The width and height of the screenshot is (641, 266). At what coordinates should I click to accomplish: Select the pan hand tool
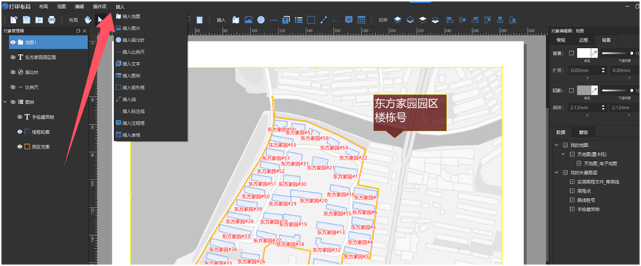(87, 20)
